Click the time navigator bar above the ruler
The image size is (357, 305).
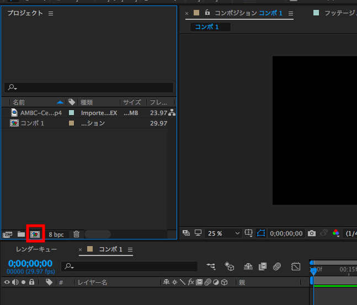pyautogui.click(x=335, y=263)
